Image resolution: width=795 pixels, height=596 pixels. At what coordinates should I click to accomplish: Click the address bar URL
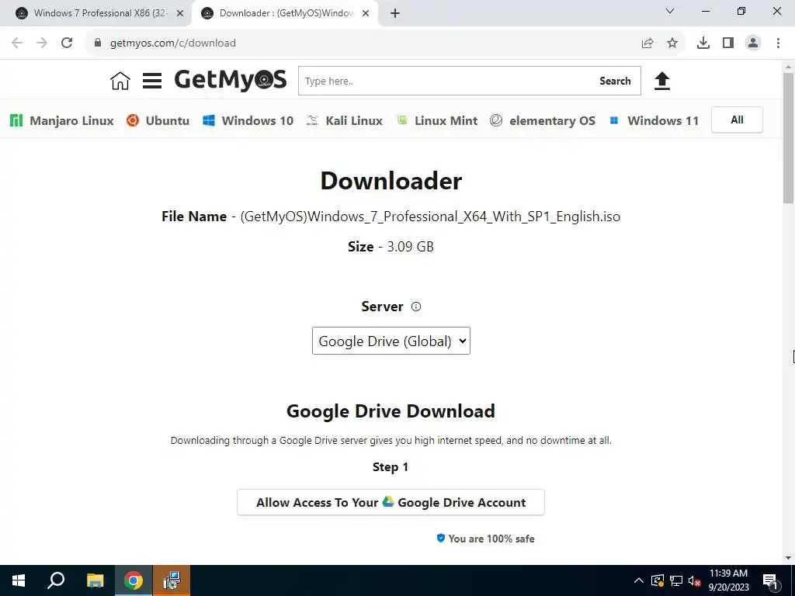tap(173, 43)
